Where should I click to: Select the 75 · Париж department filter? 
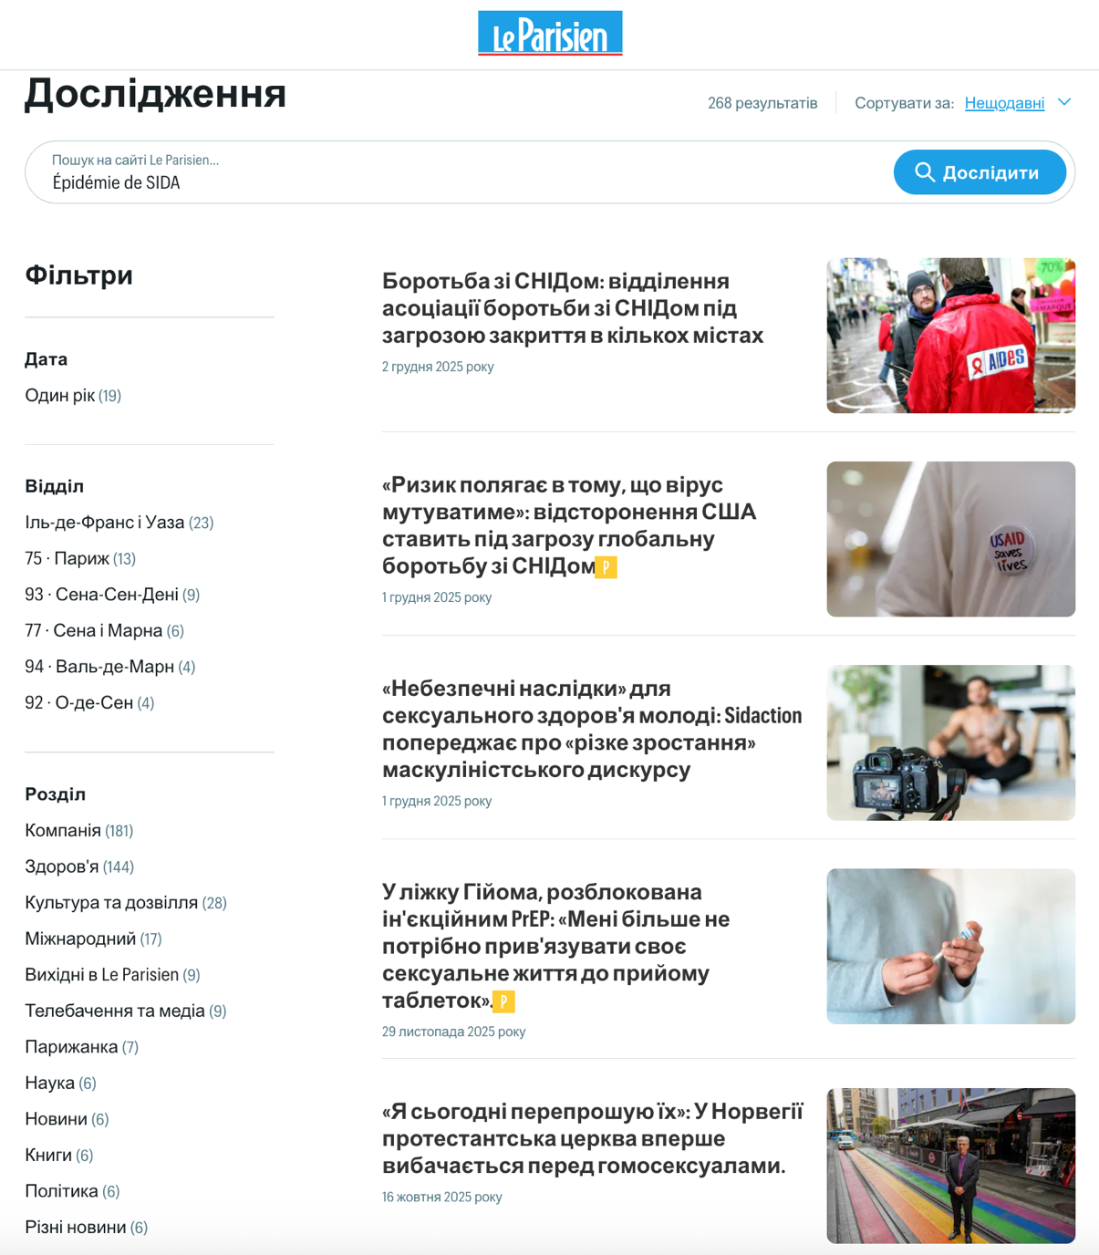80,558
